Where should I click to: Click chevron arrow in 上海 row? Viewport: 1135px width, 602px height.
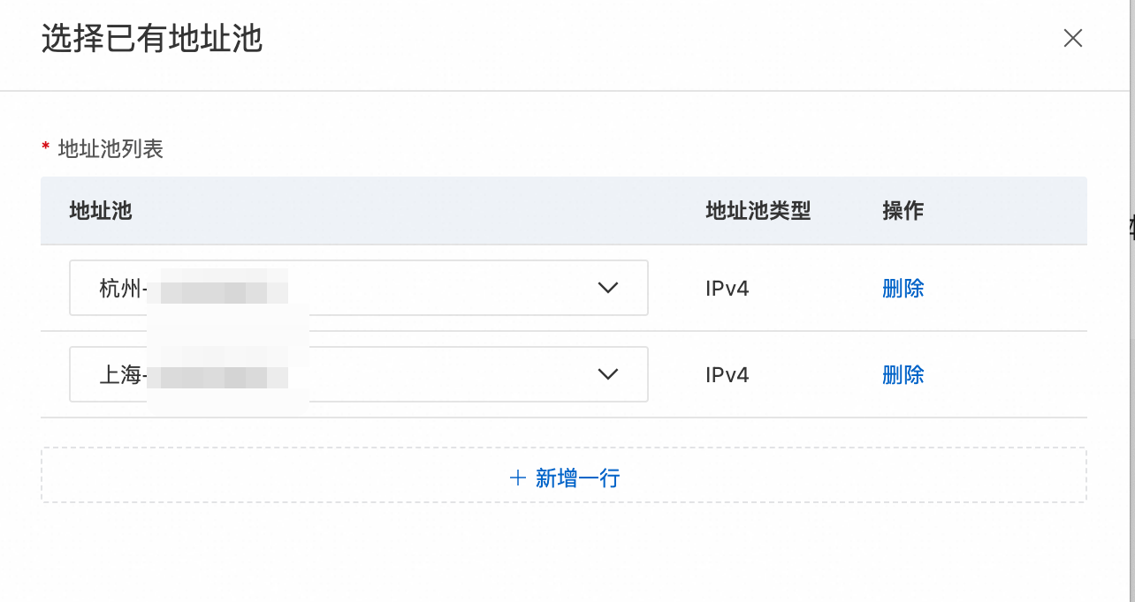pos(607,374)
